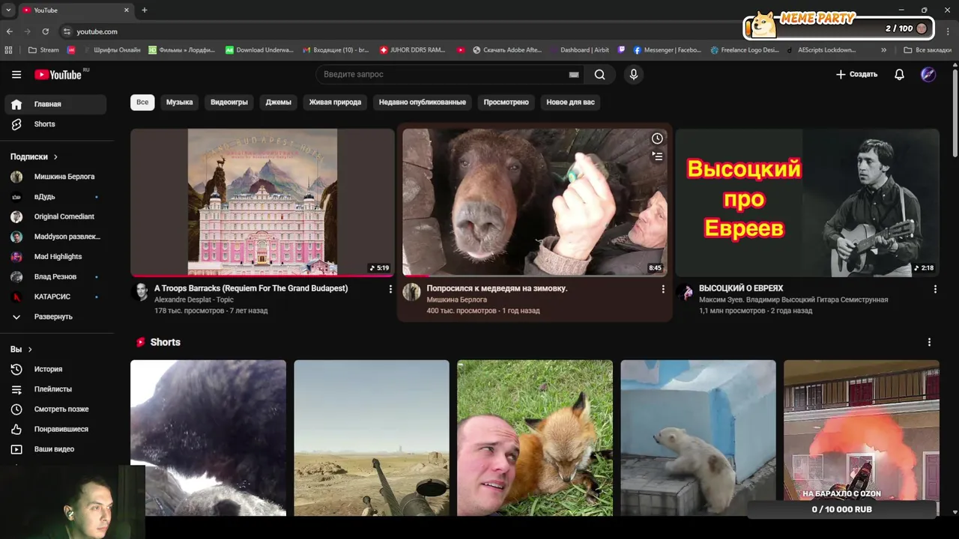Select the Все filter chip
The height and width of the screenshot is (539, 959).
tap(142, 102)
